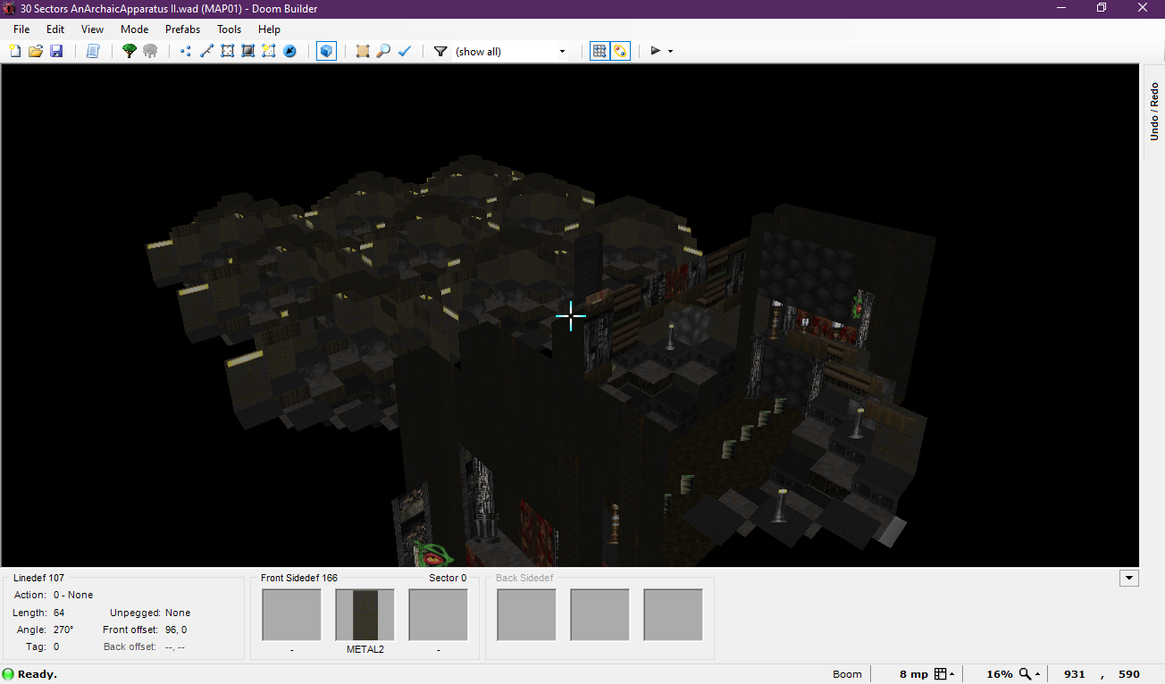Click the Sector 0 label

pos(448,579)
